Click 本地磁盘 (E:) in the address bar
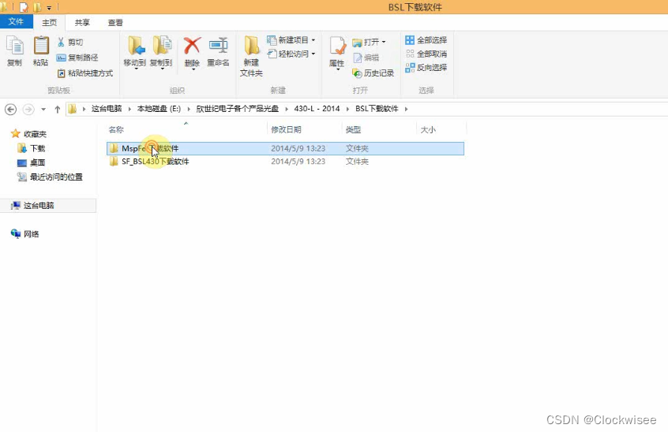The image size is (668, 432). pyautogui.click(x=159, y=109)
